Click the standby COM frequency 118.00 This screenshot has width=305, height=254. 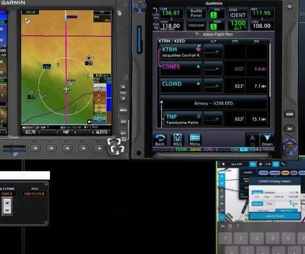click(170, 25)
